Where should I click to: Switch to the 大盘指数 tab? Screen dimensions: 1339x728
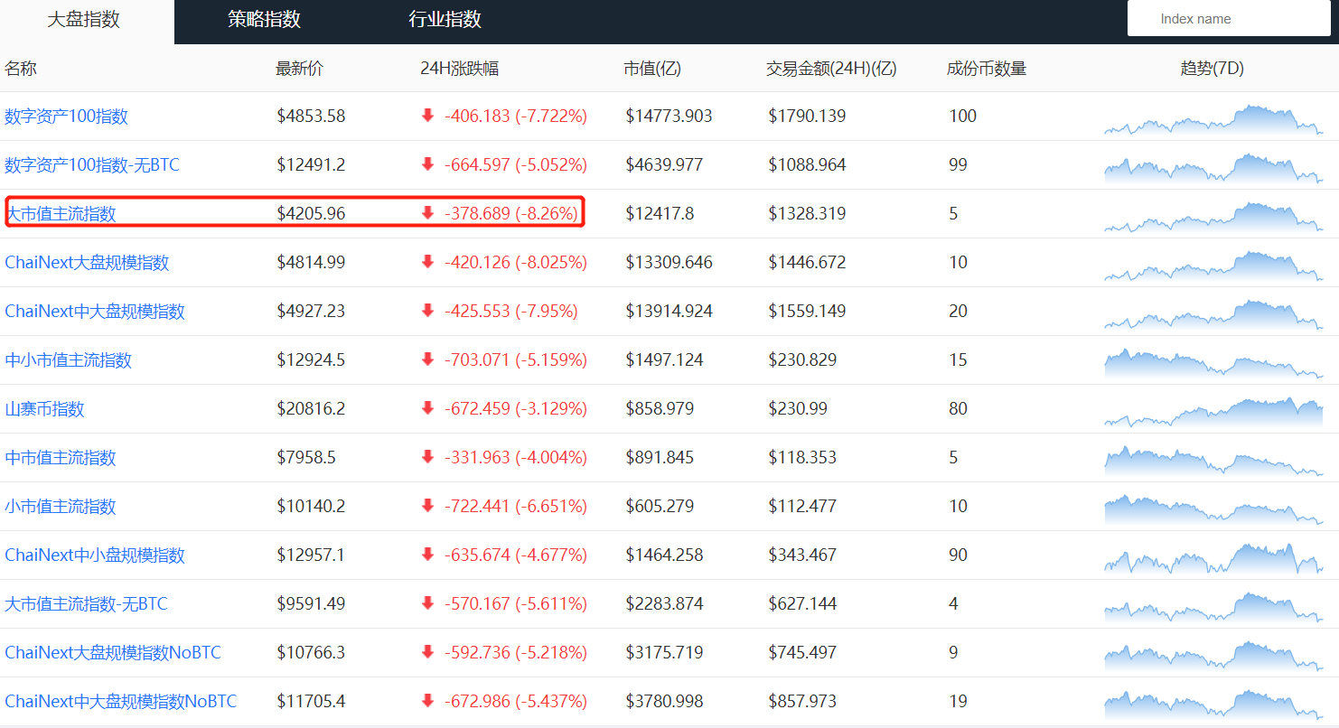tap(84, 20)
